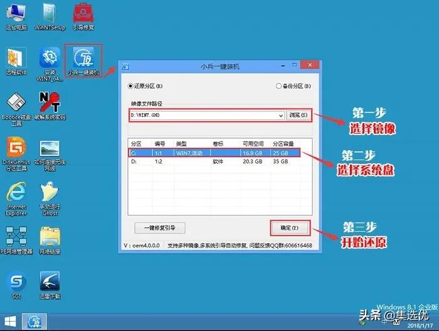Click the 20.3 GB free space cell
439x331 pixels.
pos(253,161)
